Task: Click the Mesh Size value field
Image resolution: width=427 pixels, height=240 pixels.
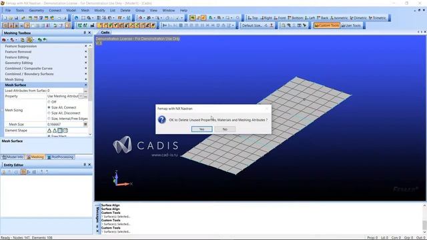Action: (65, 125)
